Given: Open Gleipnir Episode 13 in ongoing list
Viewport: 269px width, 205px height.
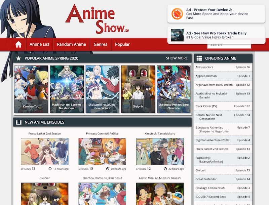Looking at the screenshot, I should pos(223,170).
